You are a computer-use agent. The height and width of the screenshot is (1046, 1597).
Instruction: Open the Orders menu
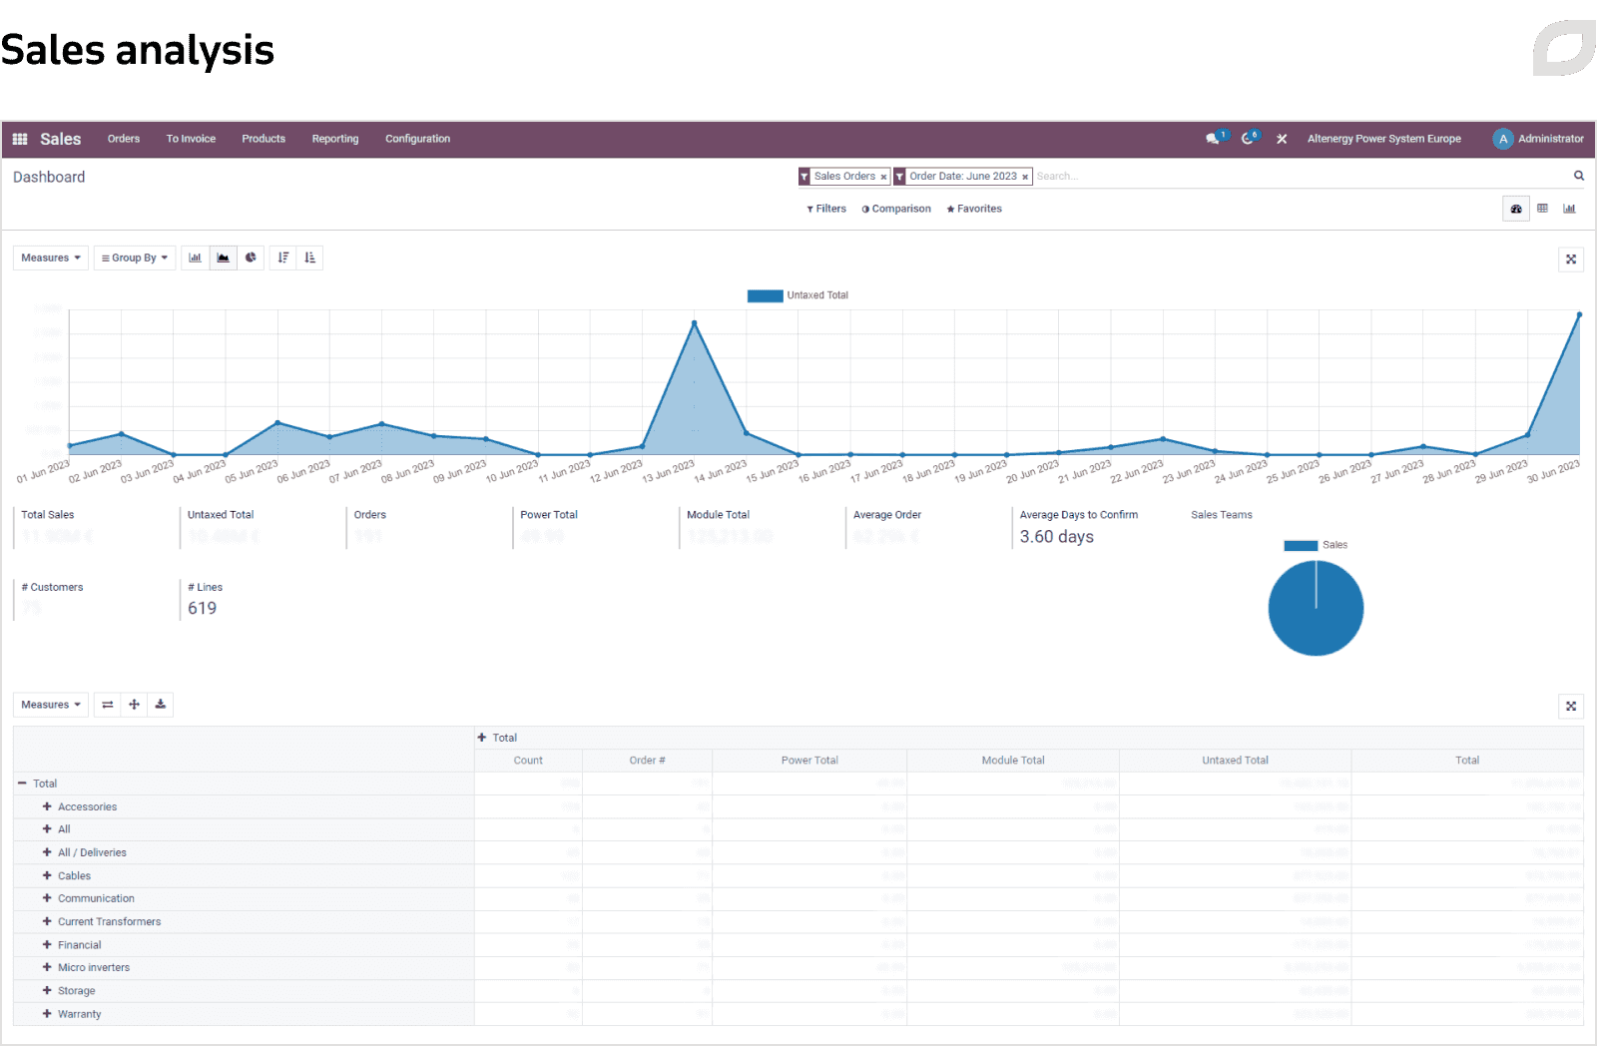[x=124, y=139]
